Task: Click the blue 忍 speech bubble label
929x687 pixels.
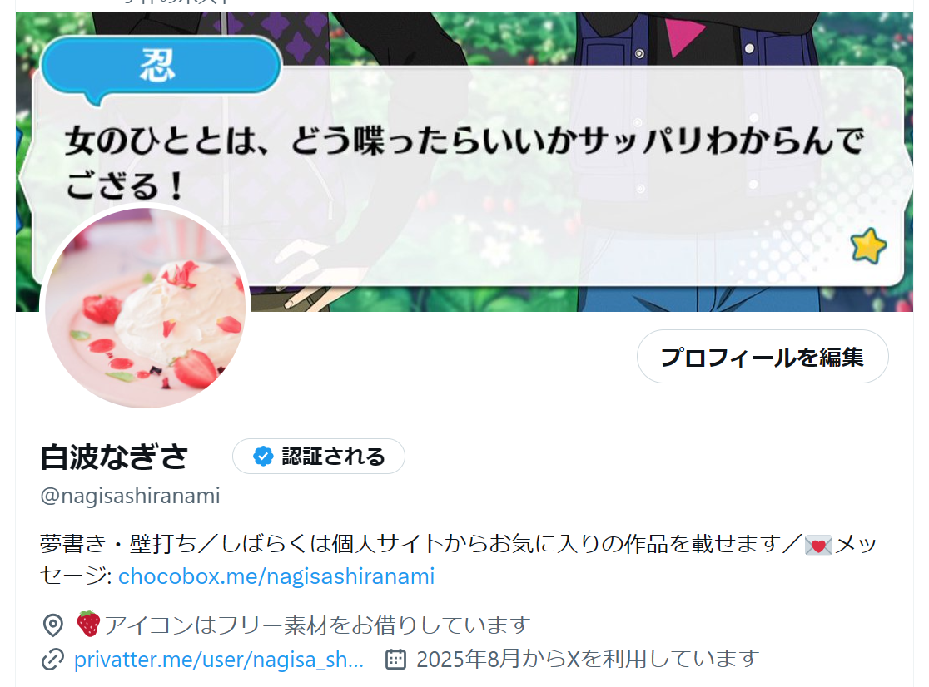Action: 160,67
